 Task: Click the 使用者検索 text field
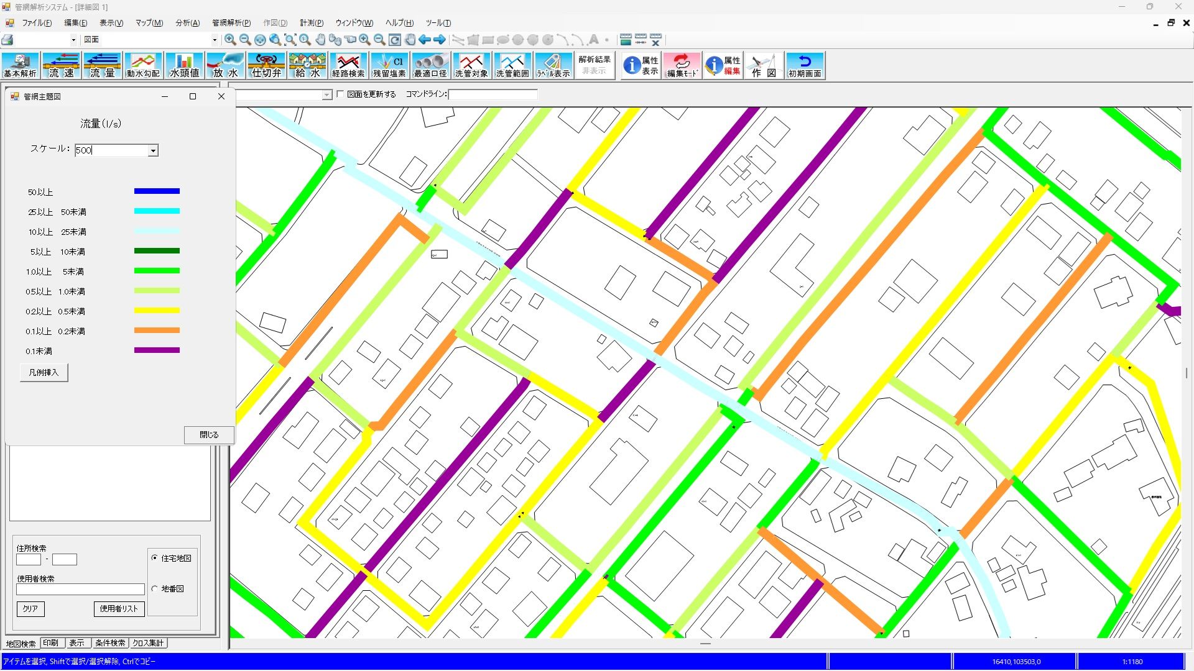coord(80,589)
